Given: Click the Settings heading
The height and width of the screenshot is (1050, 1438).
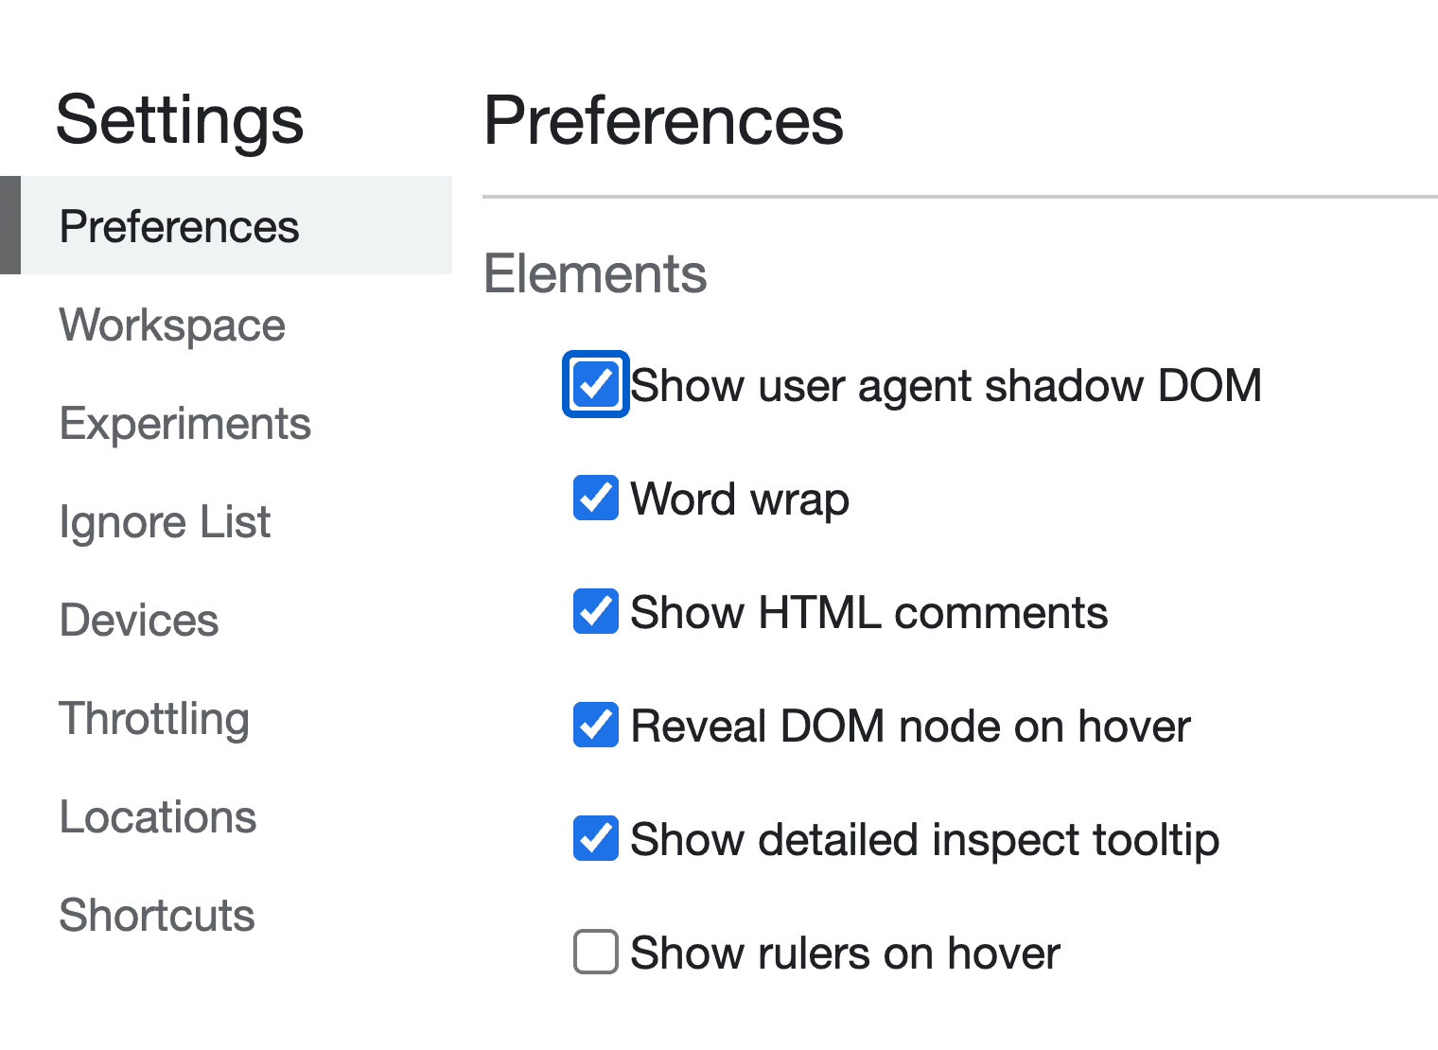Looking at the screenshot, I should [180, 121].
